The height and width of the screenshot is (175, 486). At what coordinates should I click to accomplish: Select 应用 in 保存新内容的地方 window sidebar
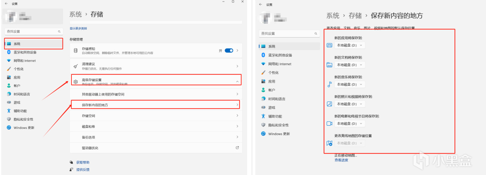click(290, 81)
